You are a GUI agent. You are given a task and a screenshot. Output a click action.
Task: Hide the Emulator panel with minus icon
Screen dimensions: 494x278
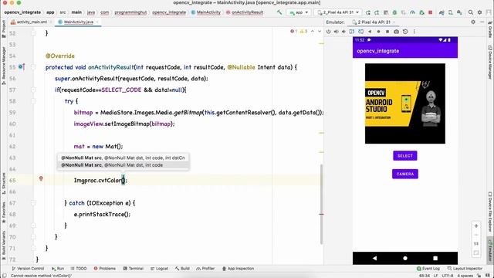click(x=482, y=22)
